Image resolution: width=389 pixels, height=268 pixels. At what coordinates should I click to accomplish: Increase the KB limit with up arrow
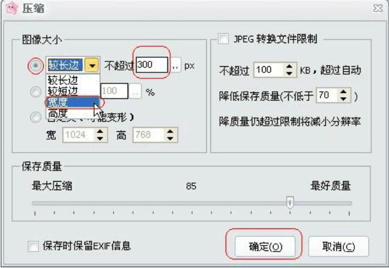[x=289, y=66]
